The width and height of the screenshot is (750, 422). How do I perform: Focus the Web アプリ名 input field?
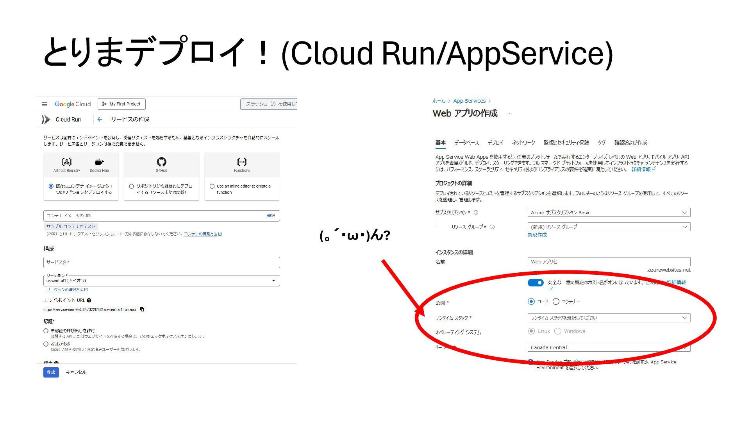609,262
